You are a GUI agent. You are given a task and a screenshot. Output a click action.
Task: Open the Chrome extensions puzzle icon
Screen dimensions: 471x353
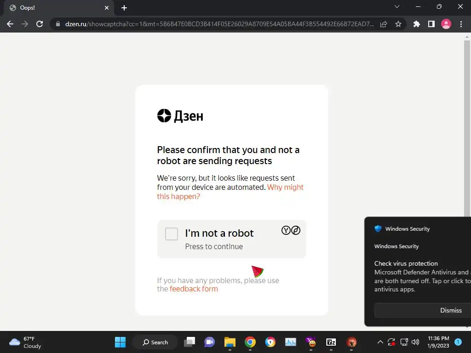(x=417, y=24)
